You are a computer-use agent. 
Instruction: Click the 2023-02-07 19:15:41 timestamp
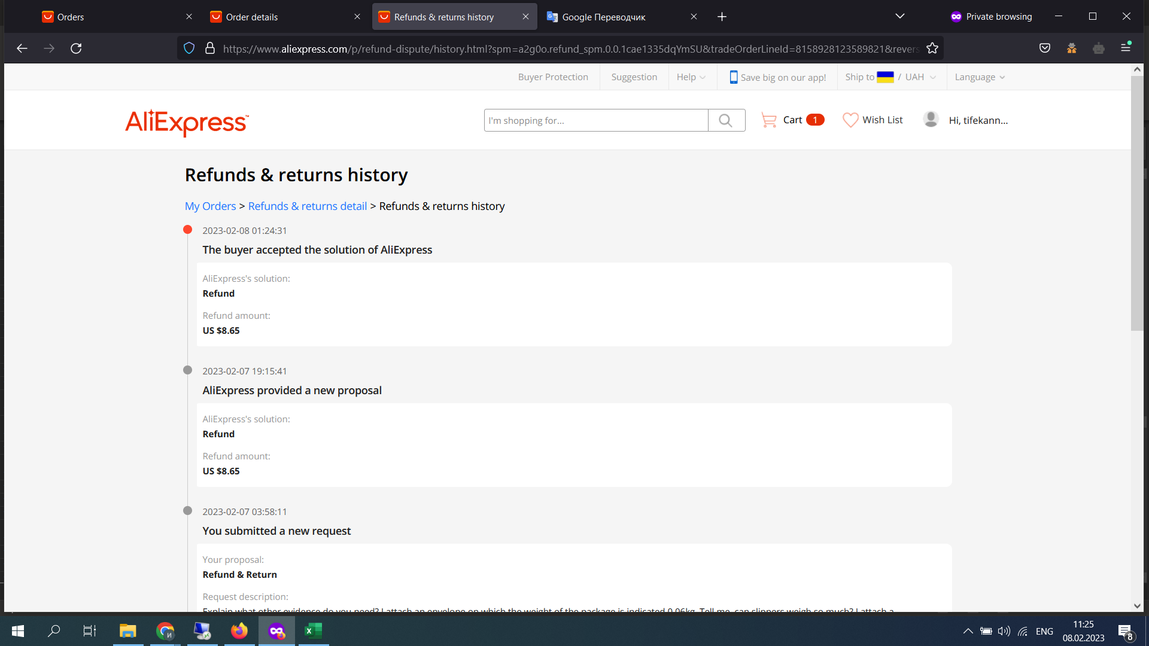[244, 371]
